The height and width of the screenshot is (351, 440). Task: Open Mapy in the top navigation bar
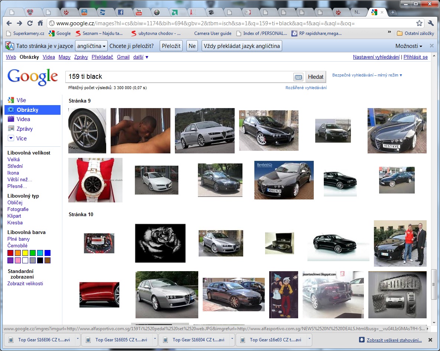pos(64,57)
